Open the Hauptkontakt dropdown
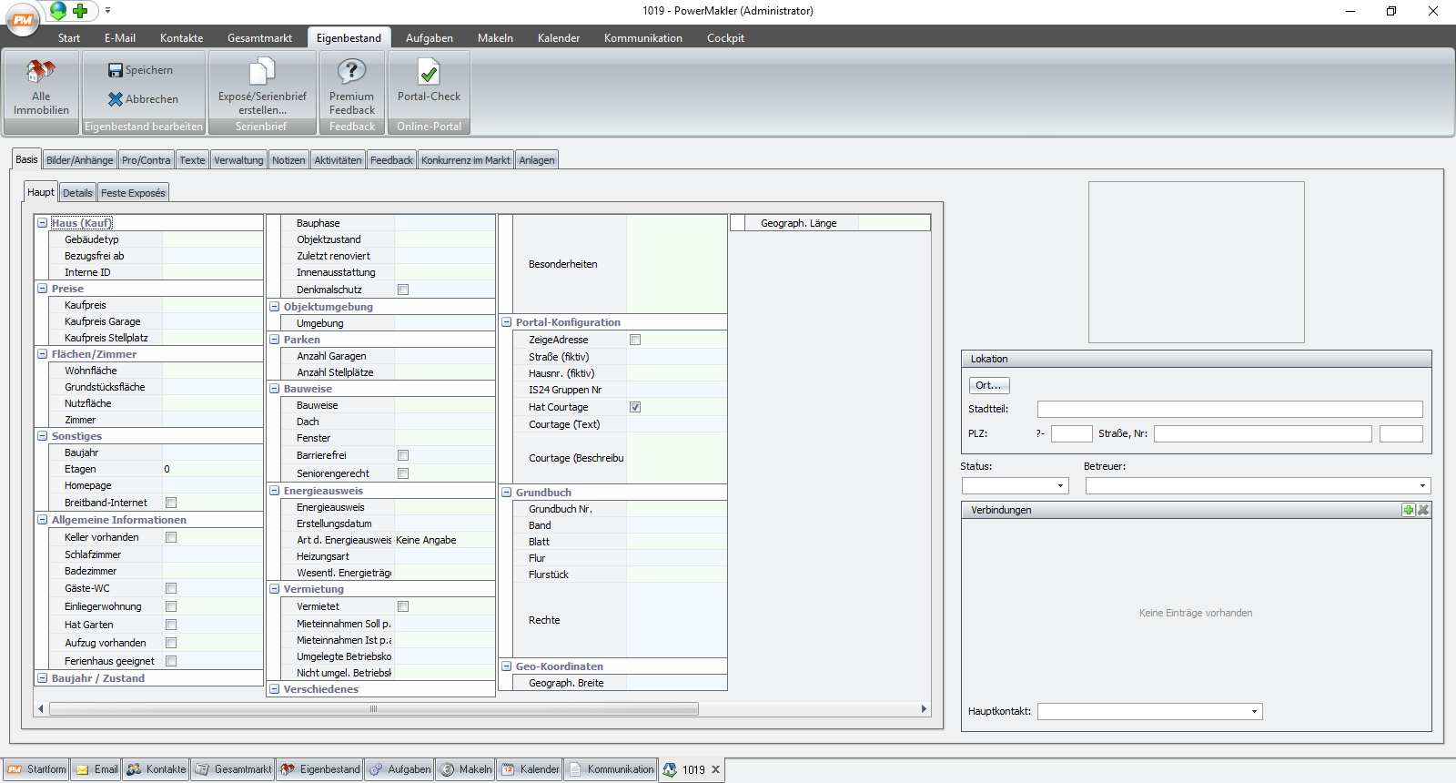1456x783 pixels. point(1254,712)
